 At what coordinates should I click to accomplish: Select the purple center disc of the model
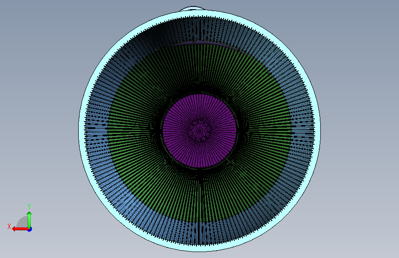tap(200, 130)
